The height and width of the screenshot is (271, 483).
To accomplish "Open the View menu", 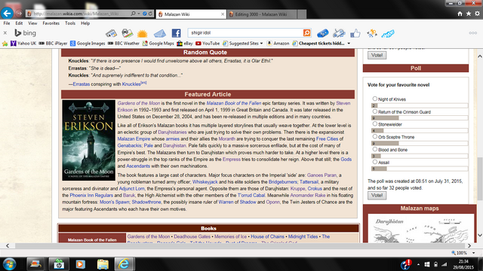I will coord(32,23).
